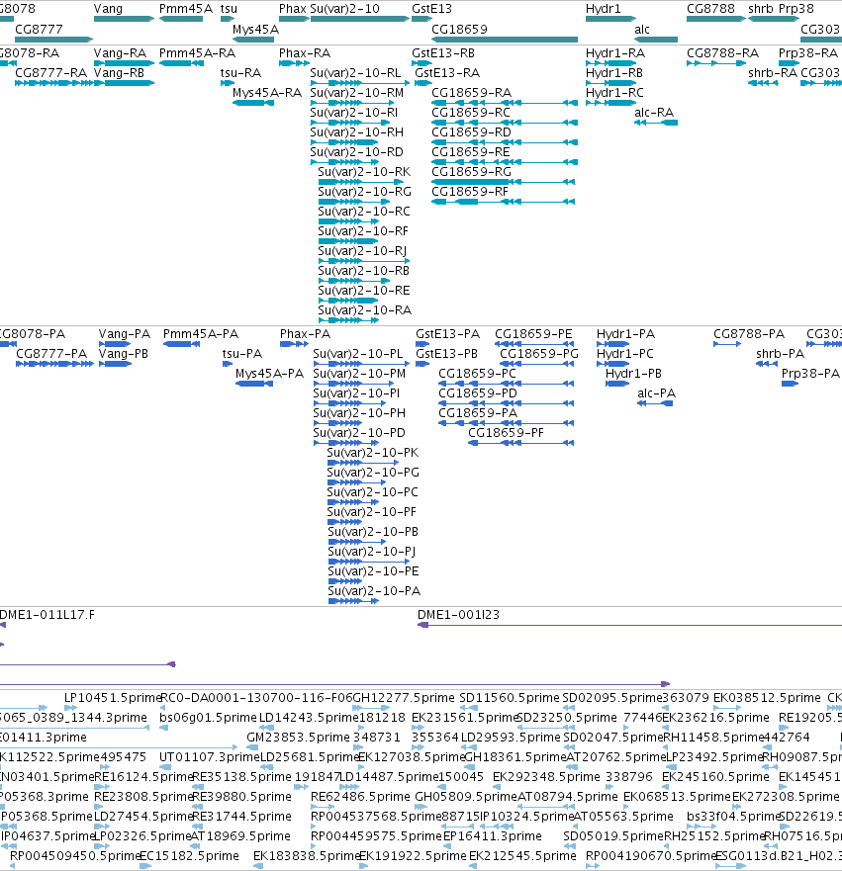
Task: Click the GstE13-PB protein label
Action: [x=447, y=354]
